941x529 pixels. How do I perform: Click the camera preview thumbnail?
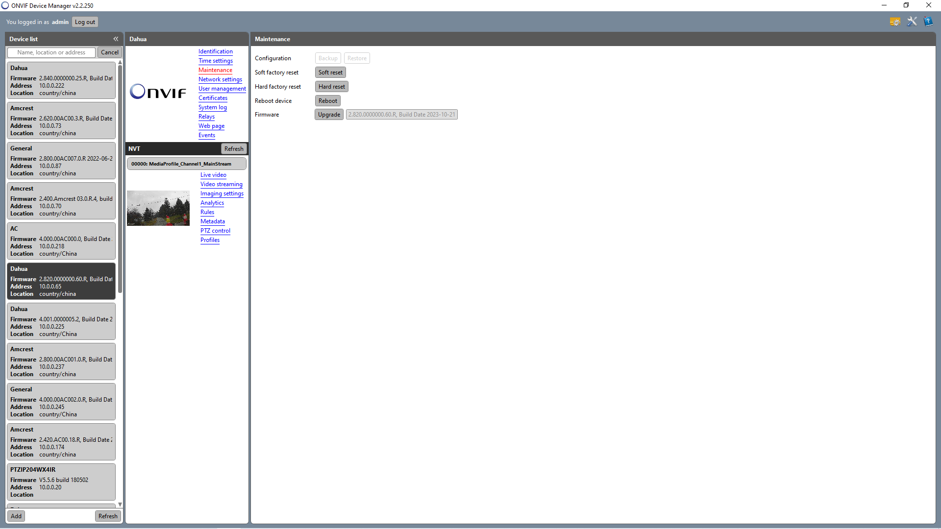point(158,208)
